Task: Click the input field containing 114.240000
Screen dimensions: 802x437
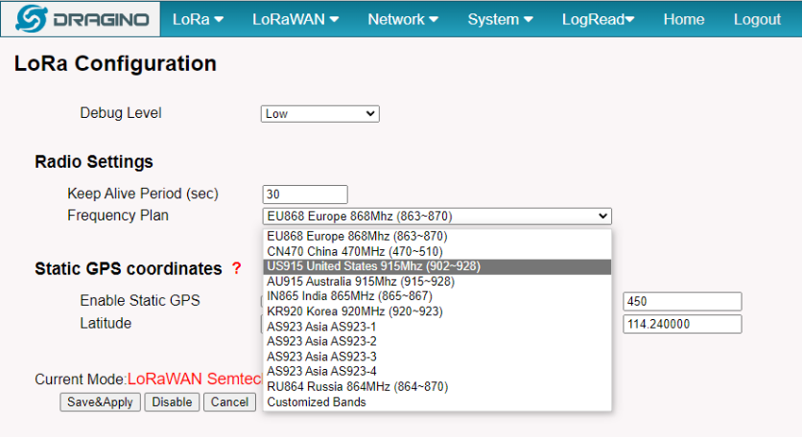Action: tap(682, 324)
